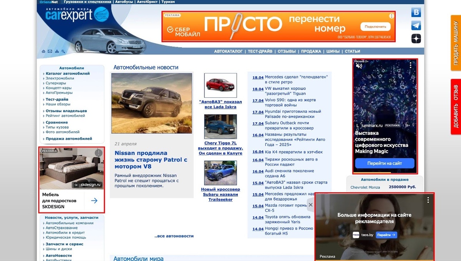Open АвтоЮрист top link
Viewport: 461px width, 261px height.
148,2
